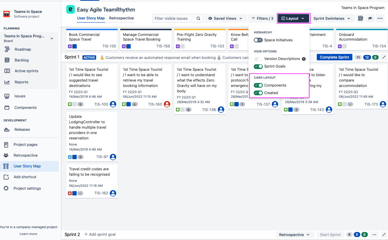This screenshot has height=240, width=388.
Task: Click the Project settings gear icon
Action: [6, 188]
